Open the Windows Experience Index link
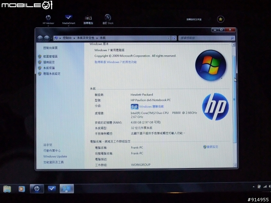 click(152, 107)
